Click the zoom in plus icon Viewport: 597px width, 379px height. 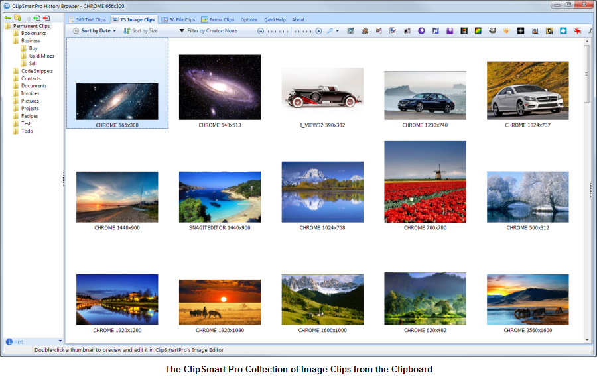click(x=318, y=31)
